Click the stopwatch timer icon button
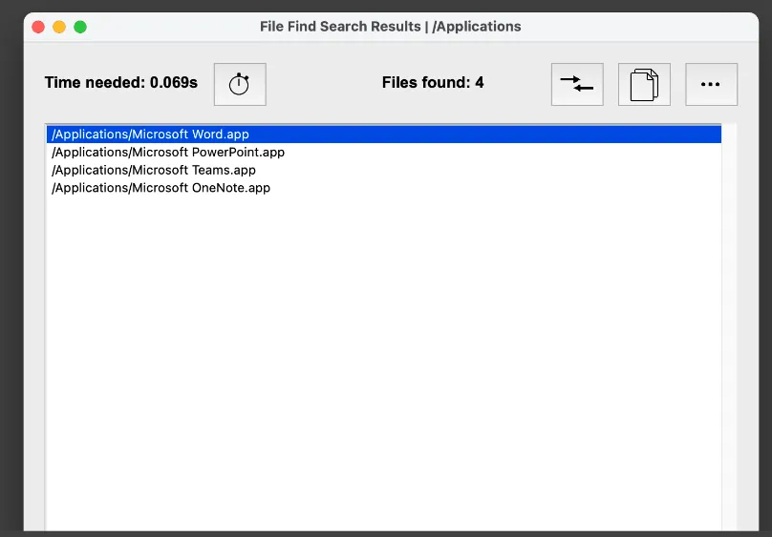 pos(239,84)
